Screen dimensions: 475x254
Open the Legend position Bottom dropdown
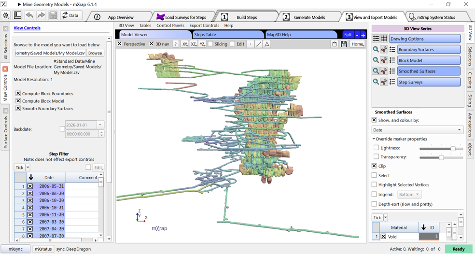coord(409,194)
